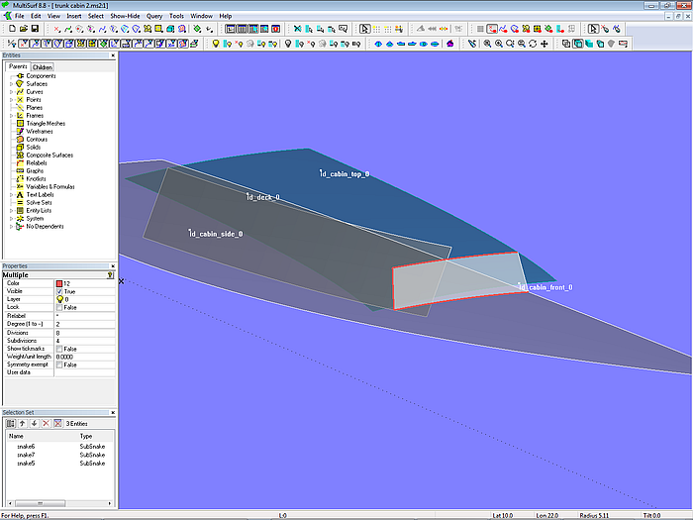
Task: Open the Show-Hide menu
Action: 125,17
